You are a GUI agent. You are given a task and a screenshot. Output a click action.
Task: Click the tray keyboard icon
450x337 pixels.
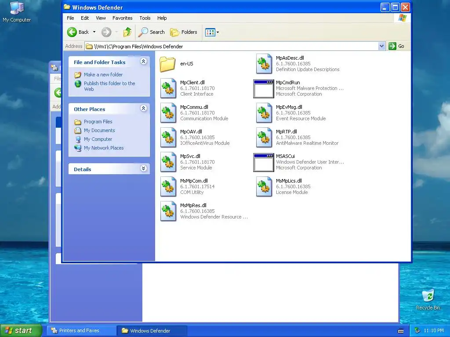[x=401, y=331]
